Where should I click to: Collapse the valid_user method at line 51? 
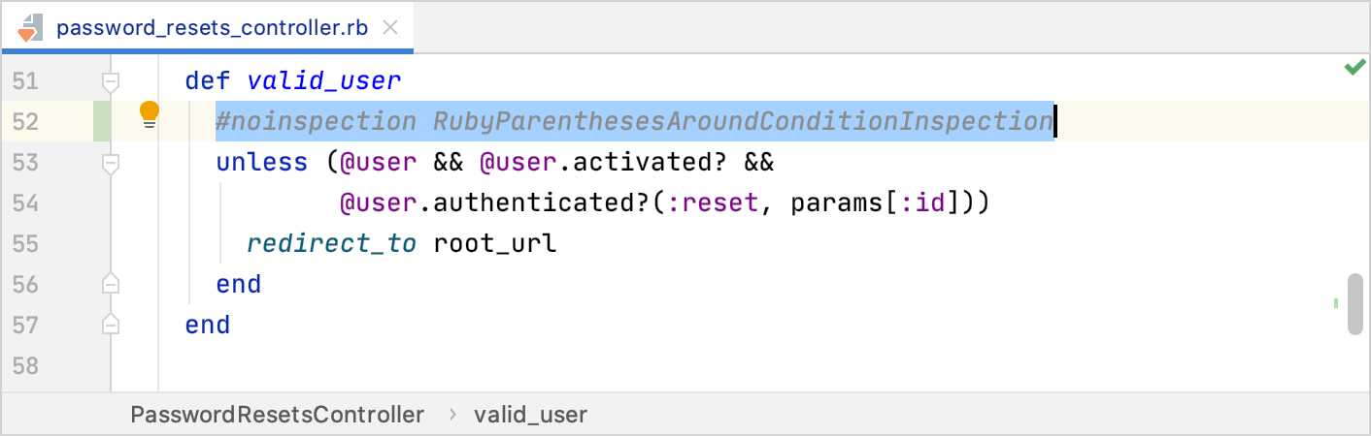pos(111,81)
